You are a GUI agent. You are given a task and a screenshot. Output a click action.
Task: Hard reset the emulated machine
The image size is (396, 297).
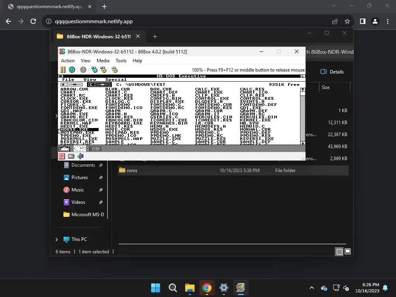[72, 70]
